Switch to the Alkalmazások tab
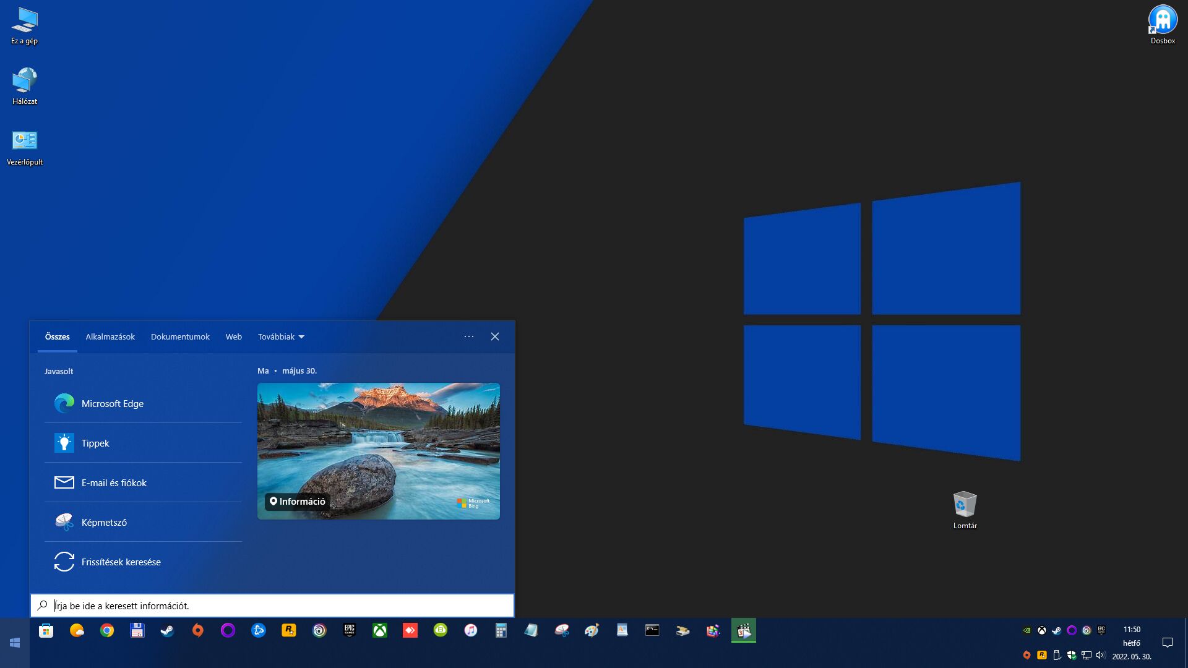This screenshot has width=1188, height=668. [x=110, y=336]
